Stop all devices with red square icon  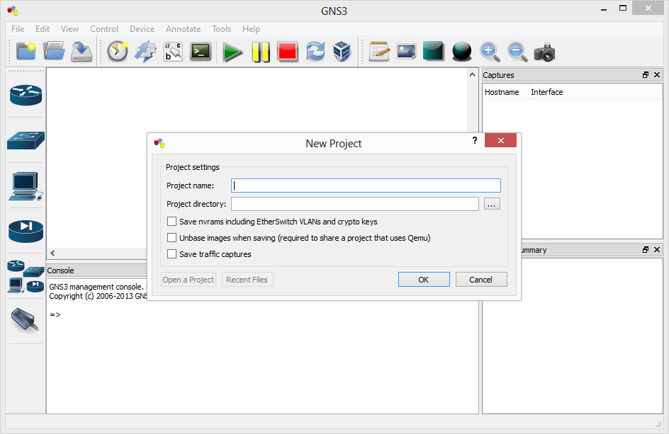pyautogui.click(x=288, y=52)
